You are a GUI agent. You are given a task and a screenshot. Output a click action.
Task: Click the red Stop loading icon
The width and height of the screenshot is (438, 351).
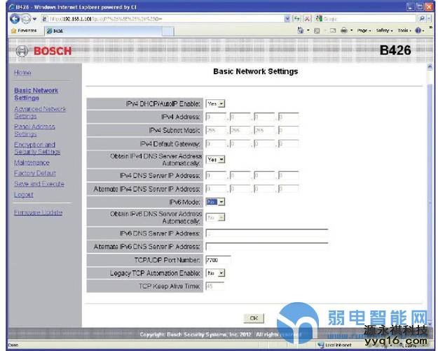308,17
